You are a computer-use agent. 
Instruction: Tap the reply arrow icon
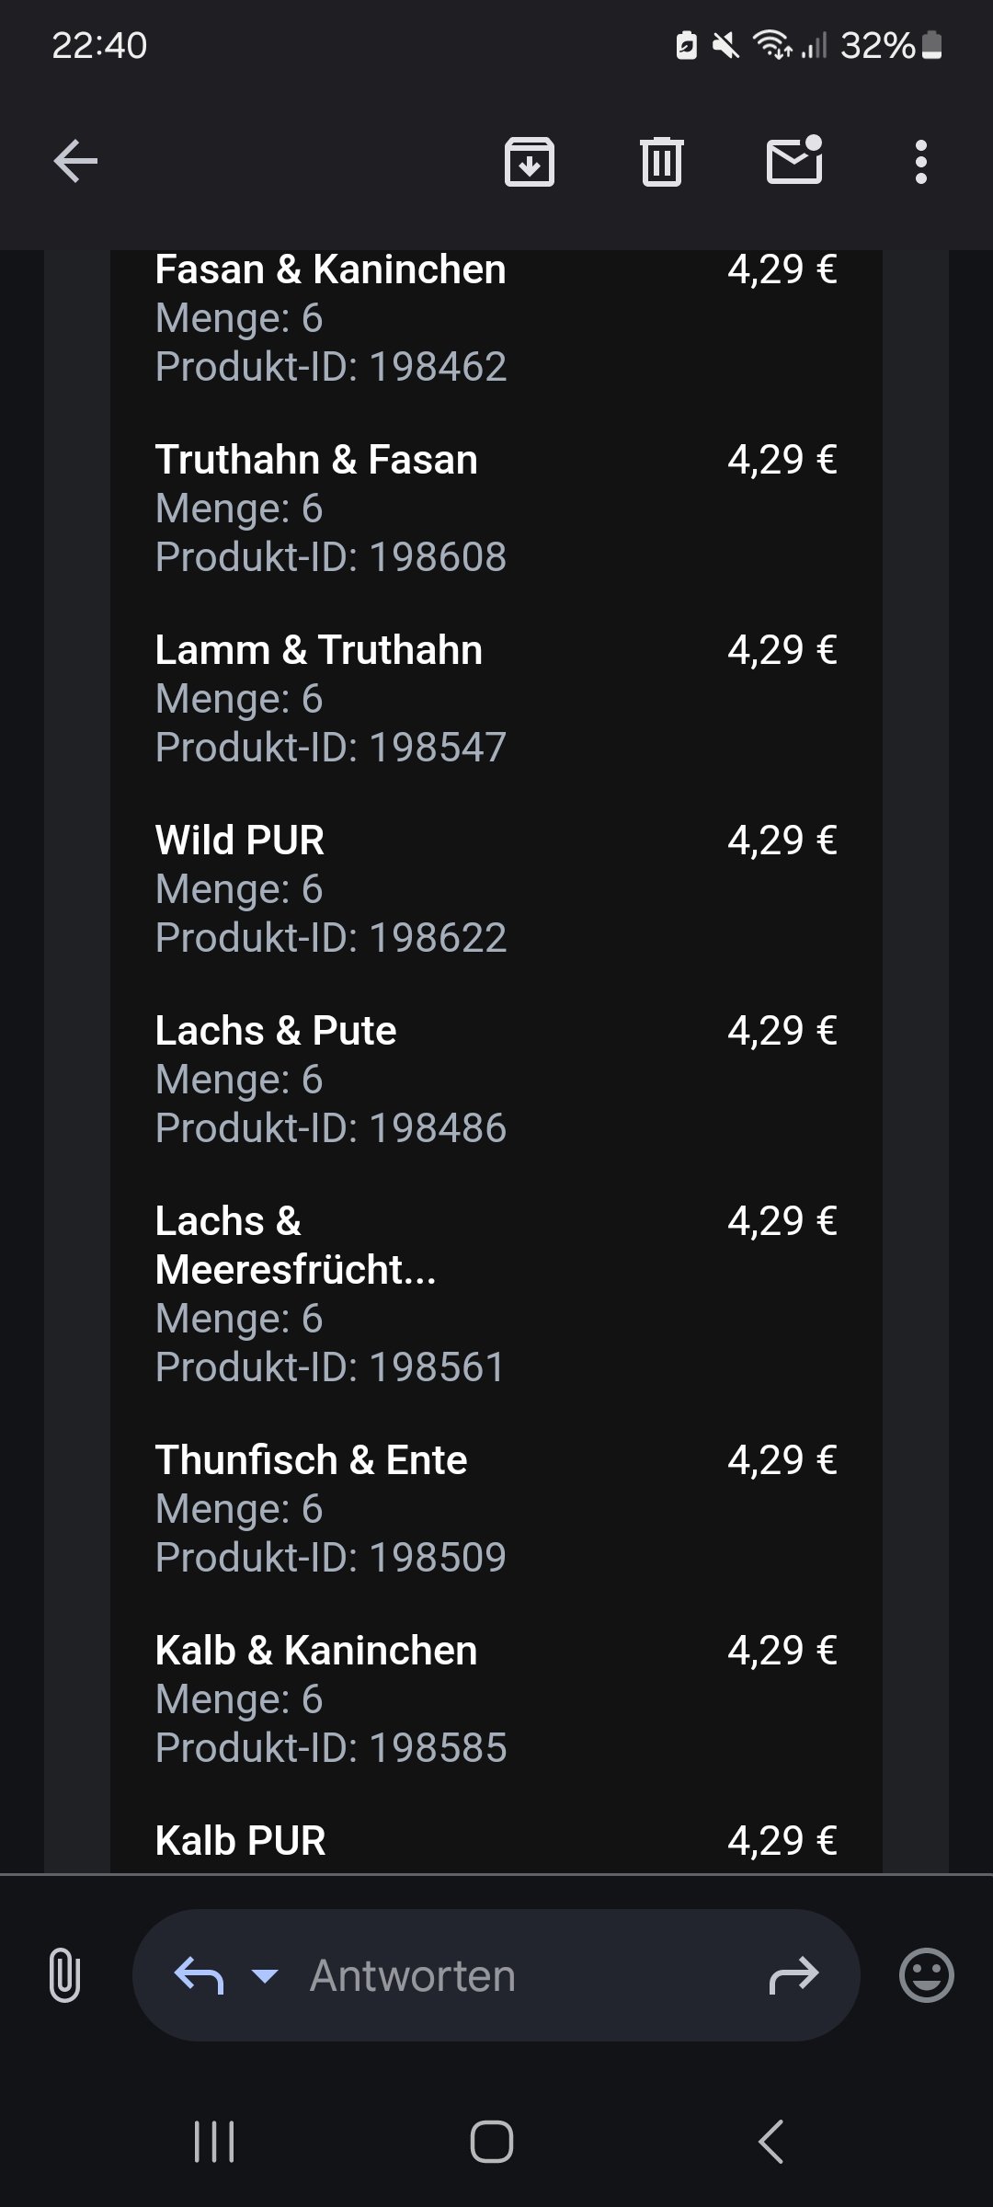coord(200,1974)
